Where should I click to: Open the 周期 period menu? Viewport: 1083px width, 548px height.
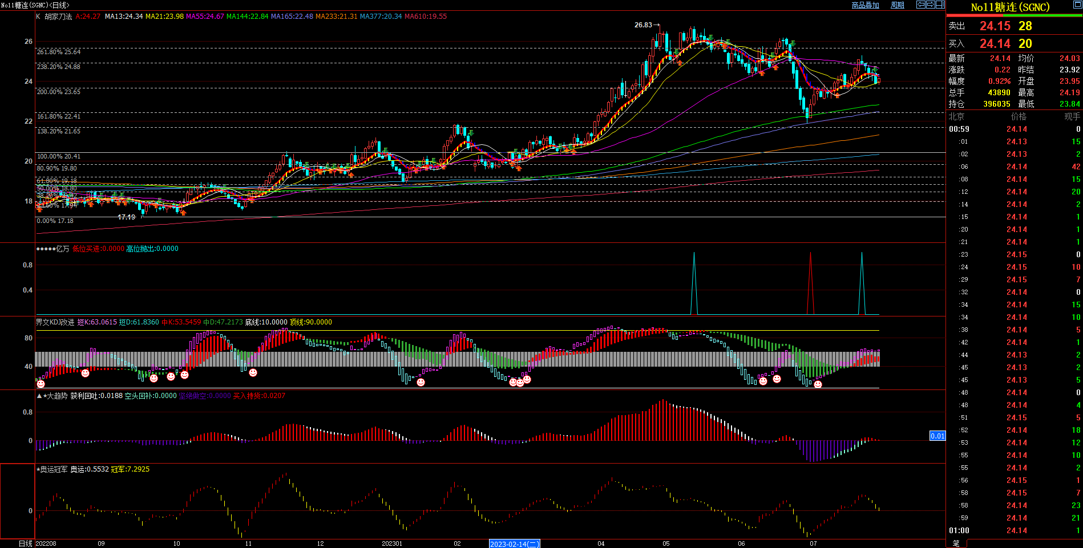(898, 5)
